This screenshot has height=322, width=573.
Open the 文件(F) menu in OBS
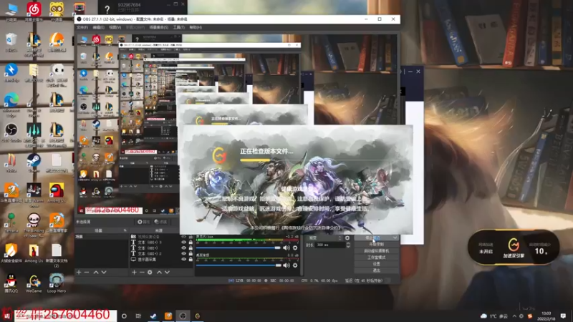82,27
